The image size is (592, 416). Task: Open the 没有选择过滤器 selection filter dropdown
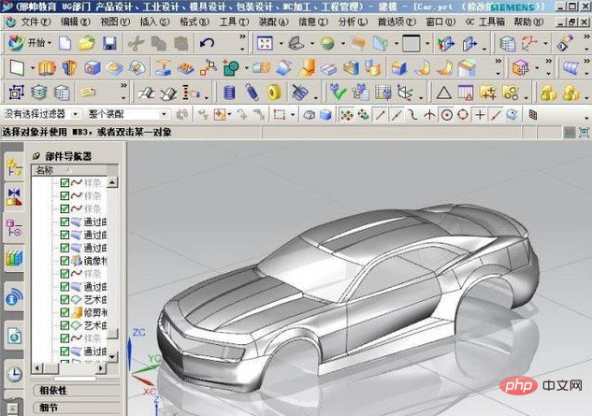(76, 114)
